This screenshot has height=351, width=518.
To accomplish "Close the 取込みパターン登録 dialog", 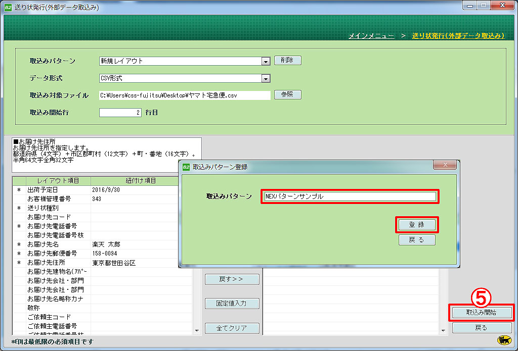I will click(x=445, y=165).
